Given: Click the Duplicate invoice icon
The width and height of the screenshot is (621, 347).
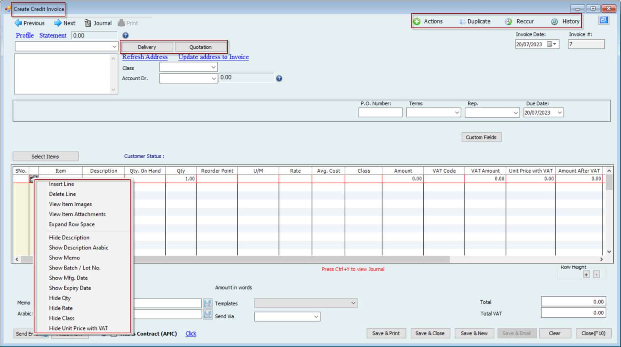Looking at the screenshot, I should pyautogui.click(x=462, y=22).
